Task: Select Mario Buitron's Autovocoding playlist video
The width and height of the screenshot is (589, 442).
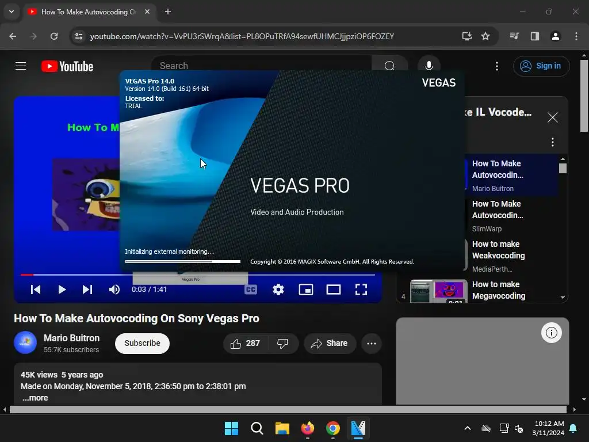Action: (511, 175)
